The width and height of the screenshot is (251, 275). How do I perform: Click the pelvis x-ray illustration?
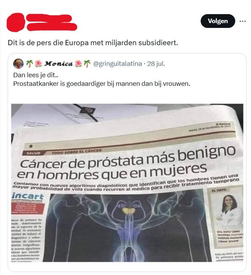point(127,226)
